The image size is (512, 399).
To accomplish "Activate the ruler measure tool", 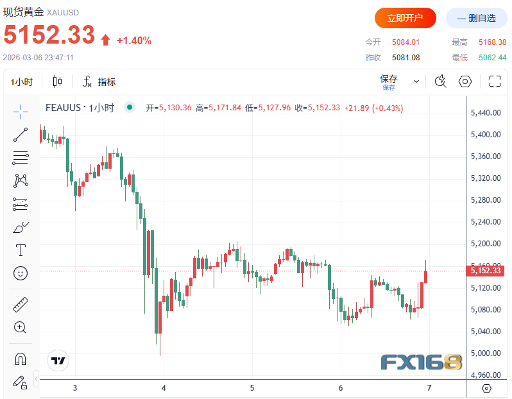I will (21, 304).
